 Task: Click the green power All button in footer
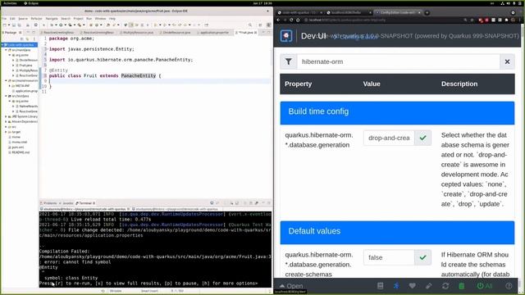pos(485,286)
